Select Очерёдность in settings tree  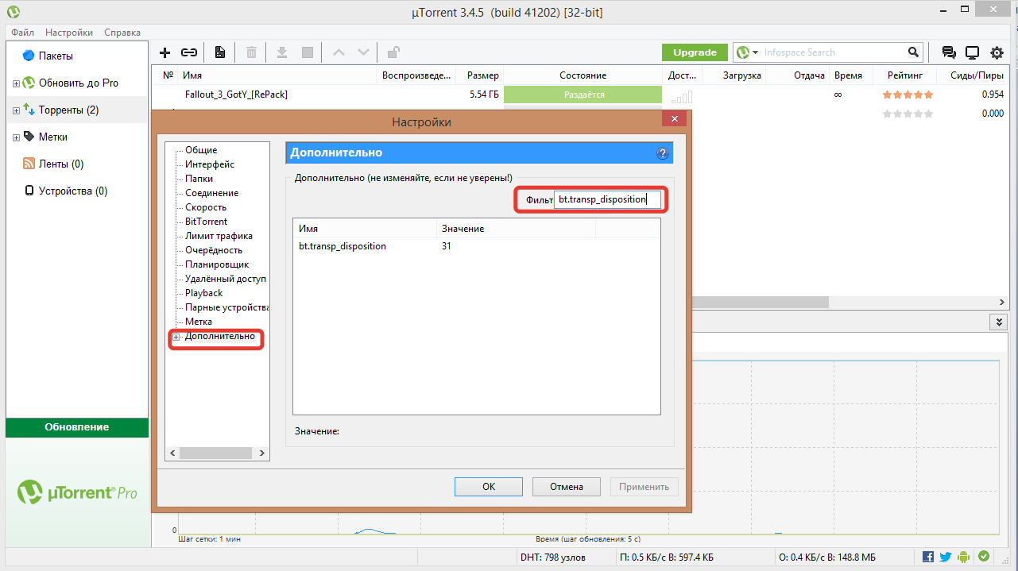pyautogui.click(x=214, y=250)
